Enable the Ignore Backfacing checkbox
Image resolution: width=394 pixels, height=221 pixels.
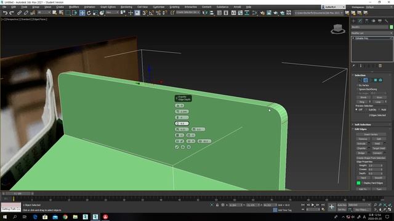357,89
